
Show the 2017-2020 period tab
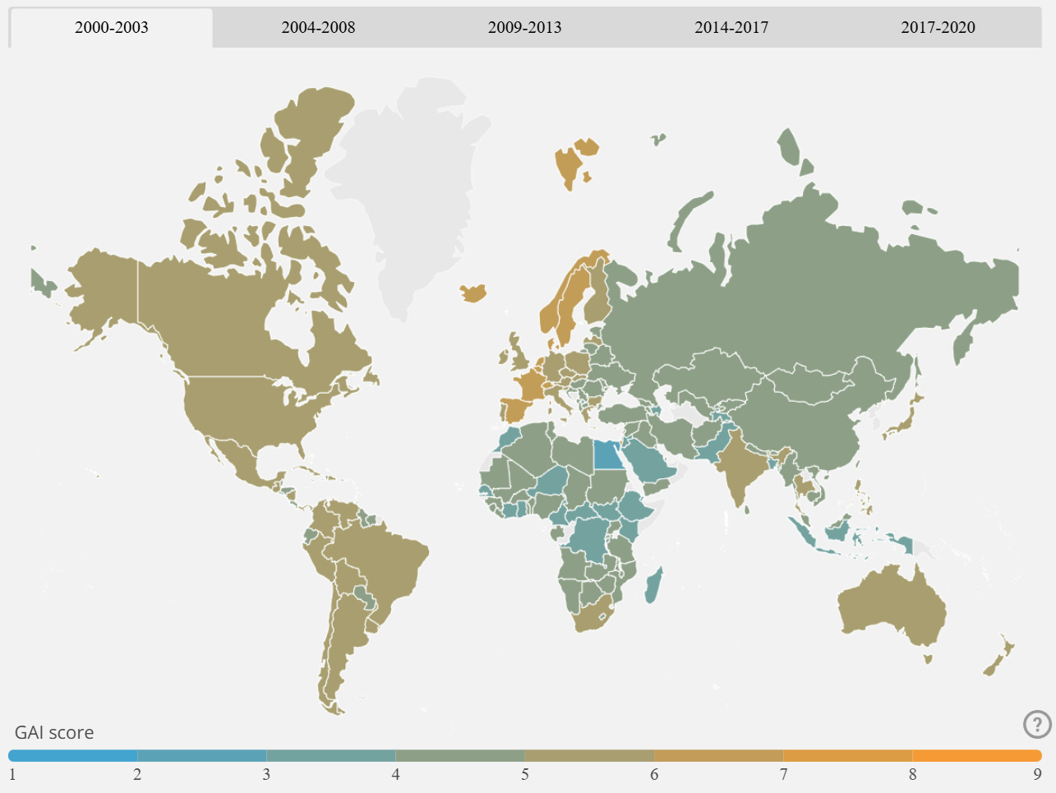pos(938,28)
